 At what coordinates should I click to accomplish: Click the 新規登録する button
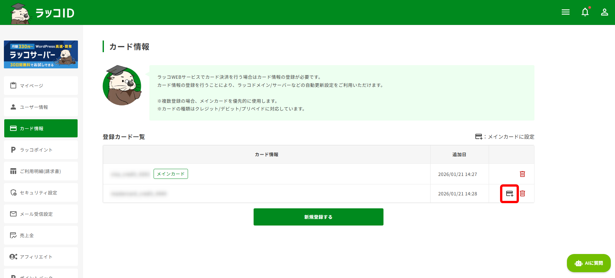tap(318, 217)
